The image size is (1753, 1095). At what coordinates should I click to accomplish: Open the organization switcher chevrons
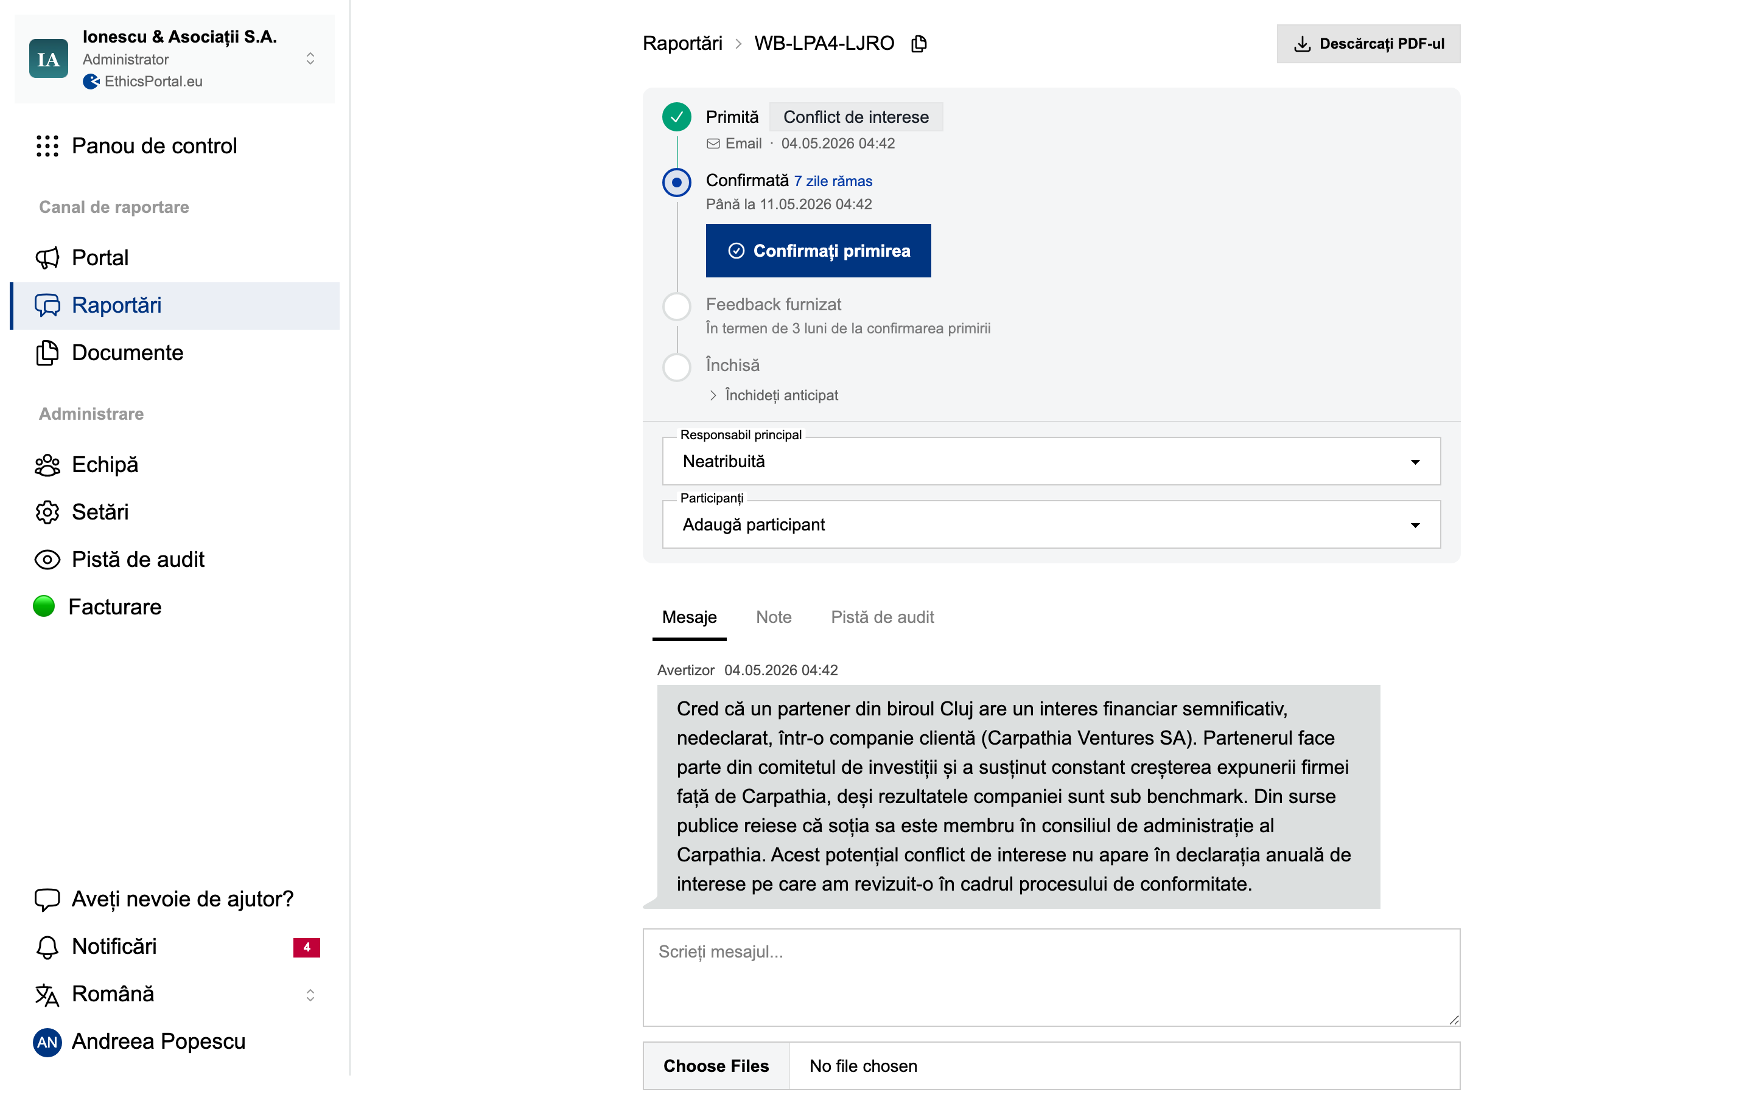coord(310,58)
